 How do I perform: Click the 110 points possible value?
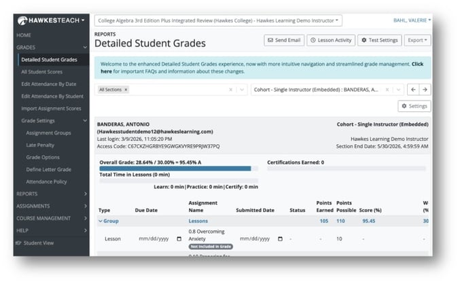pos(340,221)
